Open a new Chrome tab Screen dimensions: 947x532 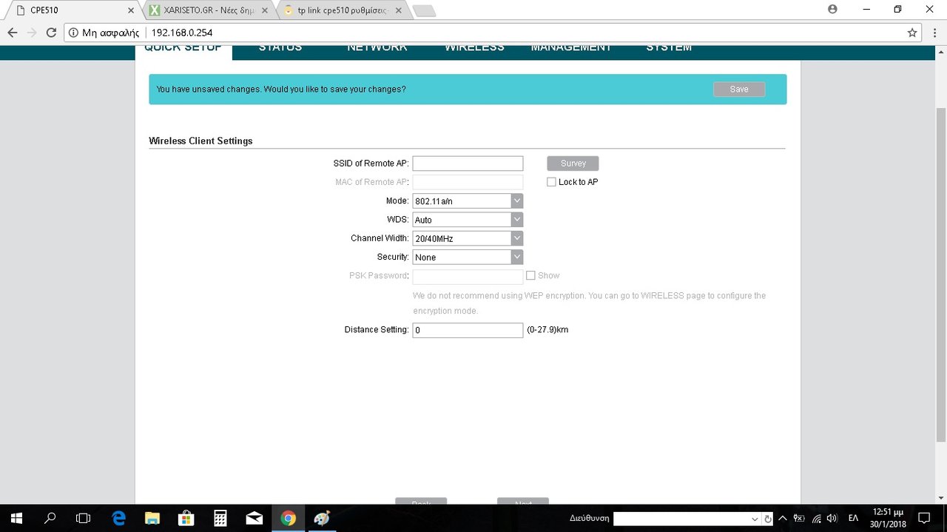click(x=424, y=10)
